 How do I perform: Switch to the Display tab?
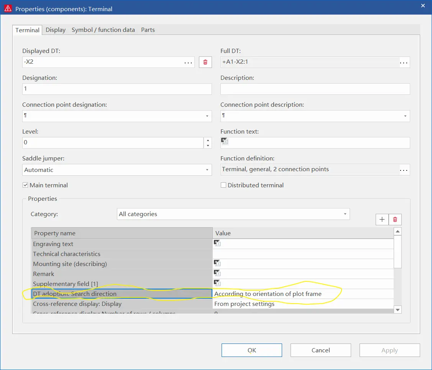click(x=56, y=30)
